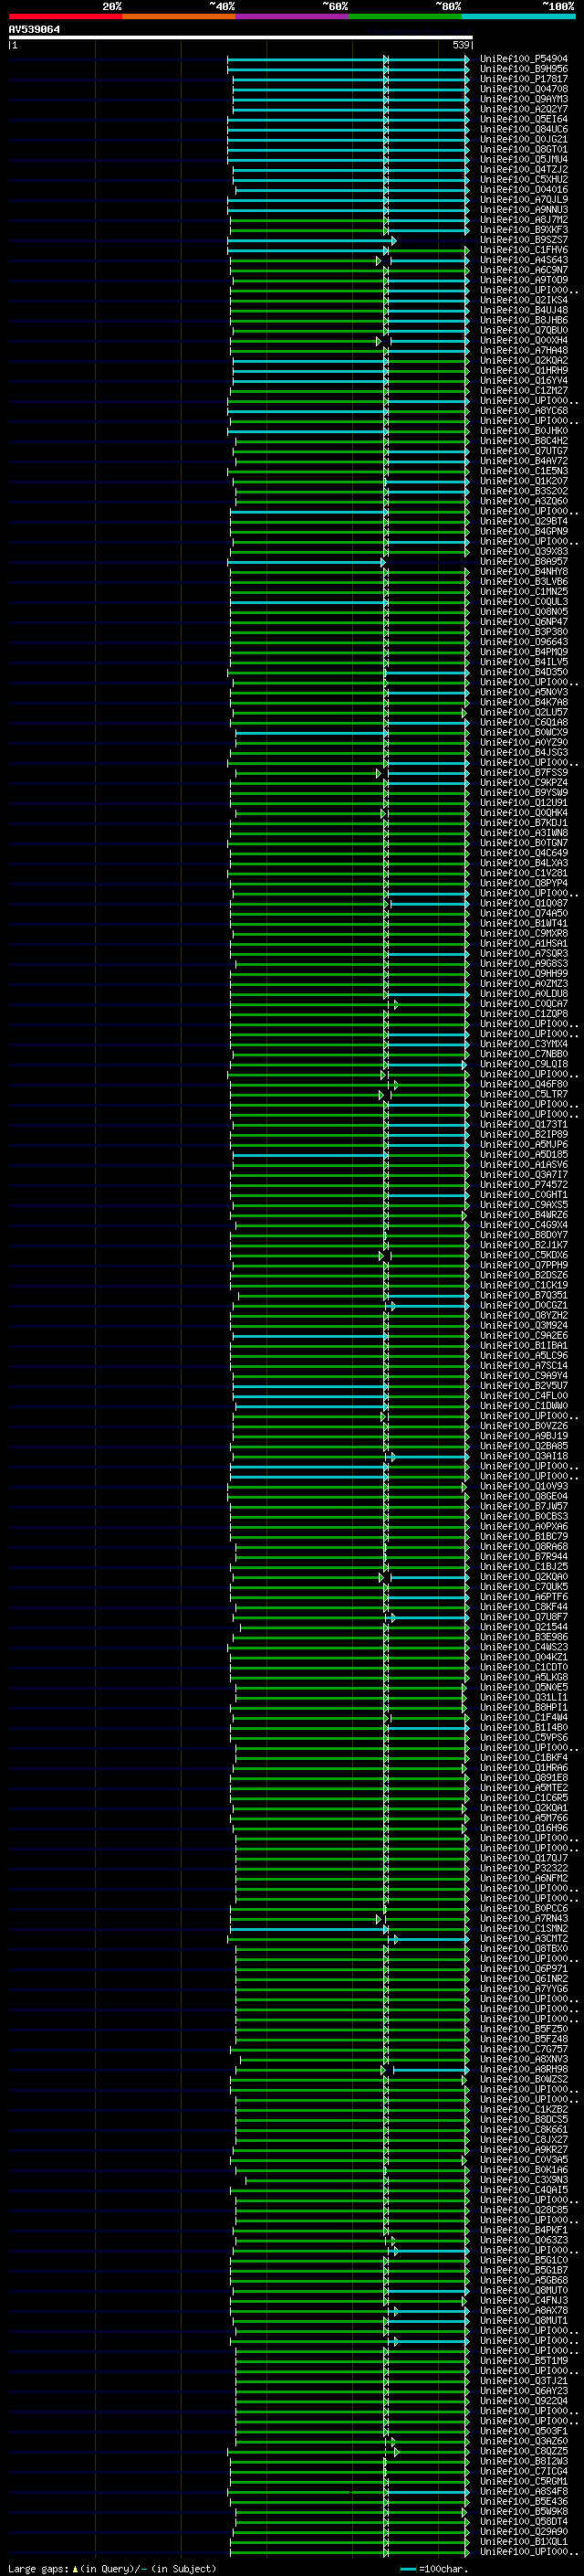Click UniRef100_A7QJL9 hit name
584x2576 pixels.
click(524, 199)
